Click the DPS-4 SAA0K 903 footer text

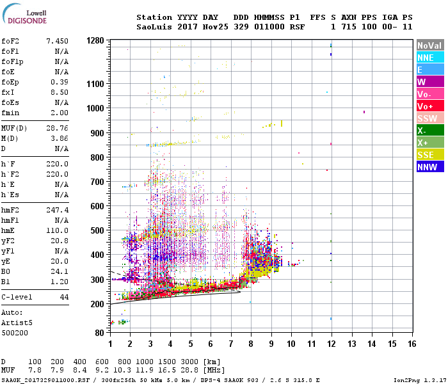(229, 380)
